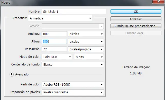The height and width of the screenshot is (100, 165).
Task: Click the Avanzado section label
Action: [22, 74]
